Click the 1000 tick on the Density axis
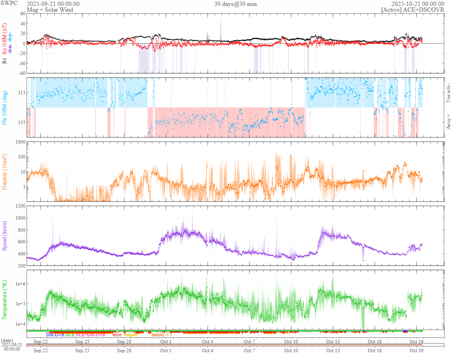 20,142
